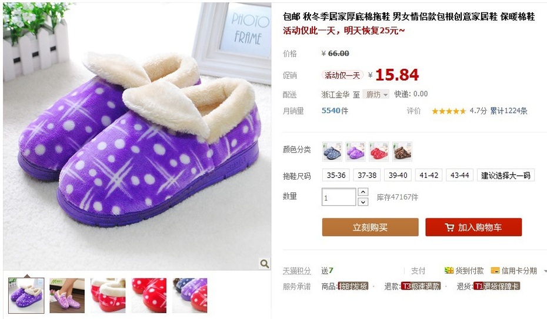This screenshot has height=319, width=547.
Task: Show the feet-wearing-slippers thumbnail
Action: tap(67, 295)
